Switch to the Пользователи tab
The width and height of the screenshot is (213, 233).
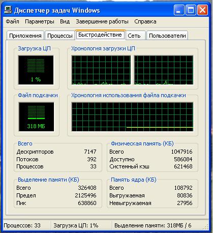point(167,36)
